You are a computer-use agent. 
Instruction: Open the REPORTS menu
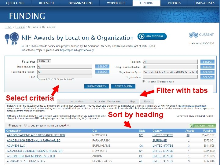coord(174,3)
